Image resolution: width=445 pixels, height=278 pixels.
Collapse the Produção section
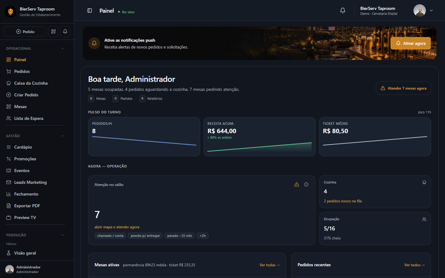(x=62, y=235)
